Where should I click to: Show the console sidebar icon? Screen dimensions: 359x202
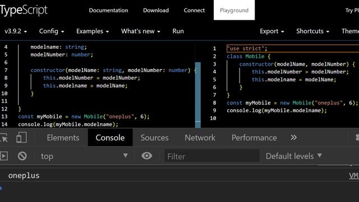pos(4,156)
